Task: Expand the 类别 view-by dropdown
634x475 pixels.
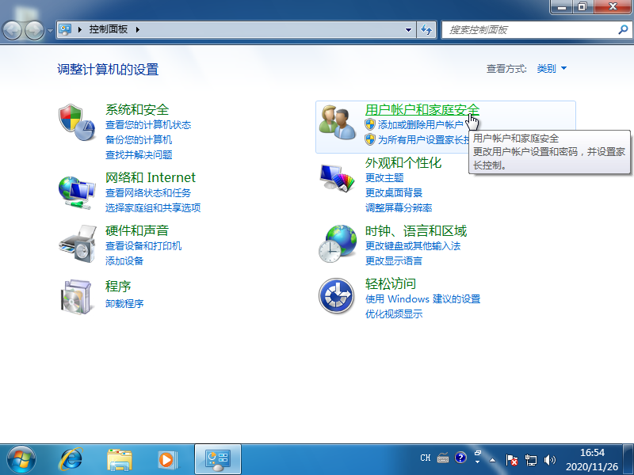Action: (x=552, y=69)
